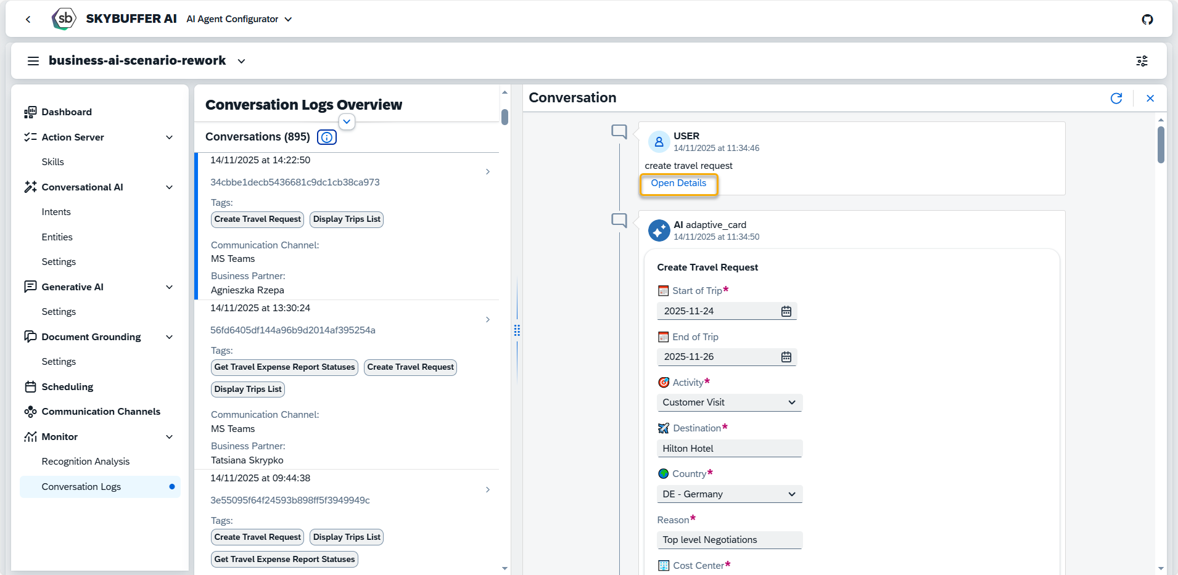Open conversation 56fd6405df144a96b9d2014af395254a

tap(292, 330)
